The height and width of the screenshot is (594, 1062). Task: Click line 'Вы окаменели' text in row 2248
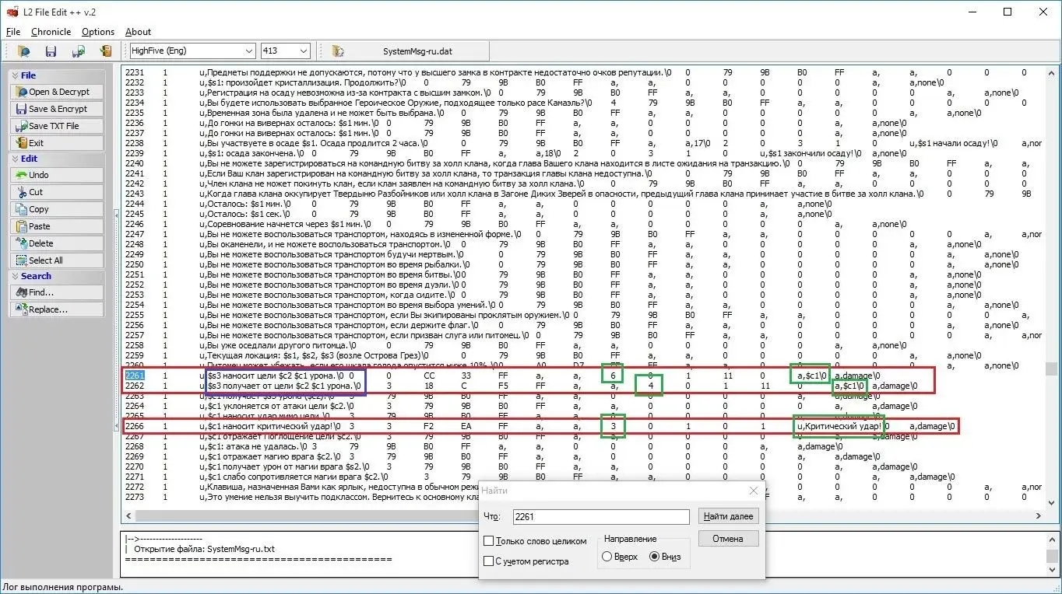click(x=321, y=244)
